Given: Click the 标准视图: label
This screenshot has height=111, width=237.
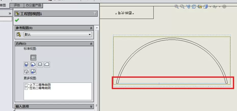Looking at the screenshot, I should (30, 49).
